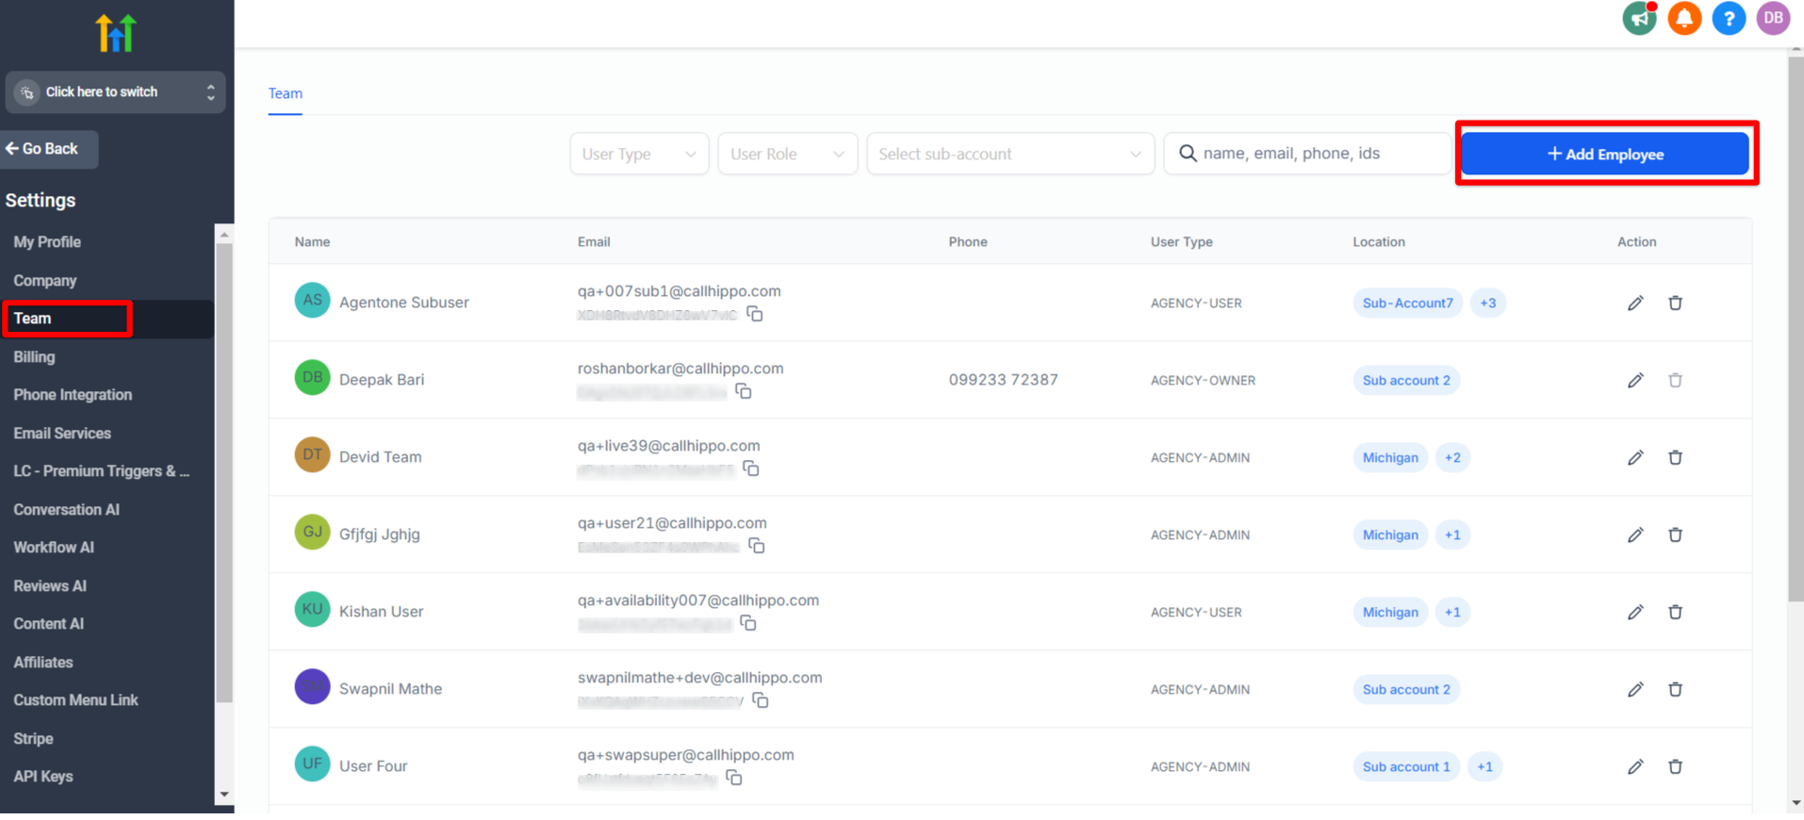Screen dimensions: 1804x820
Task: Delete User Four with trash icon
Action: (1675, 766)
